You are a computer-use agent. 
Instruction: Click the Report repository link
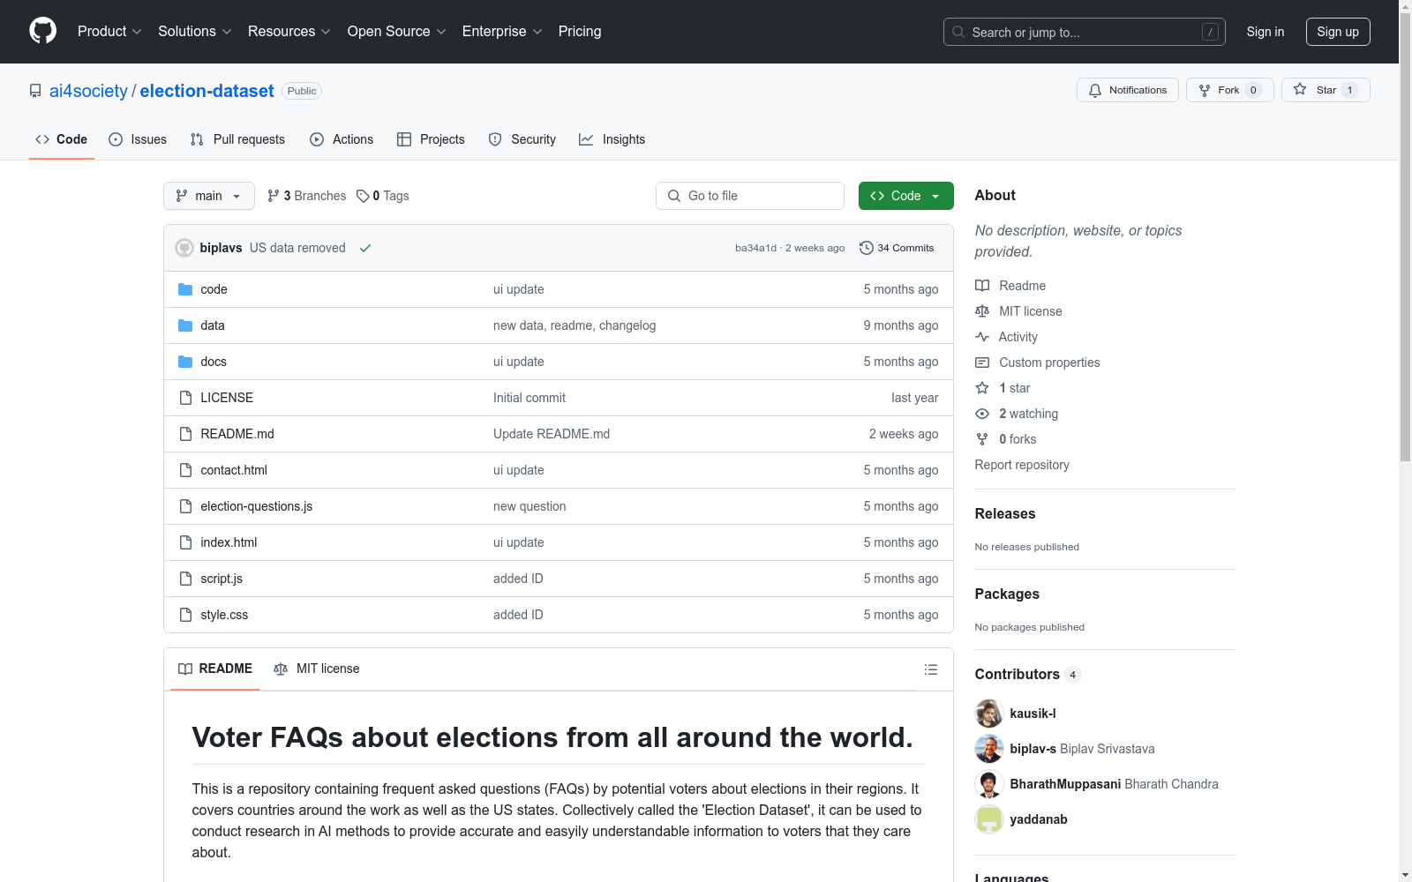tap(1022, 465)
